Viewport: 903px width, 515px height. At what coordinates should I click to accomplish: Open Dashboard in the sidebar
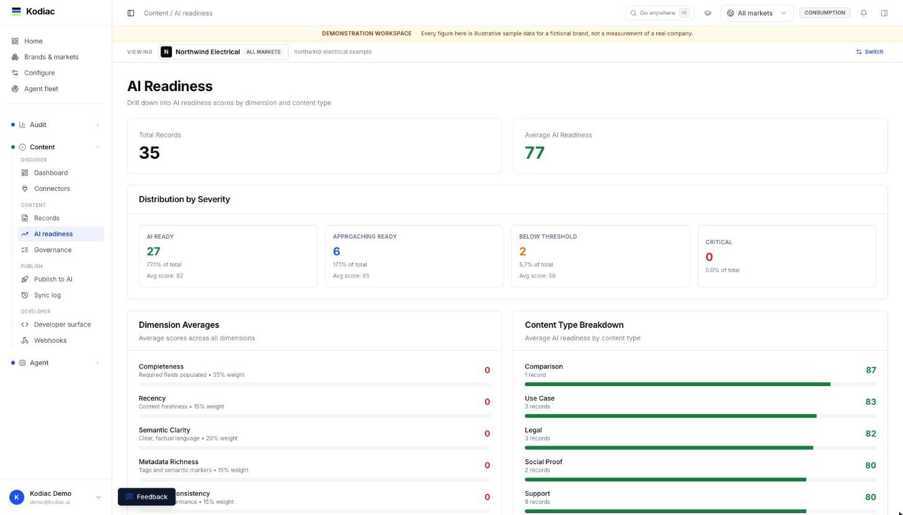tap(61, 173)
